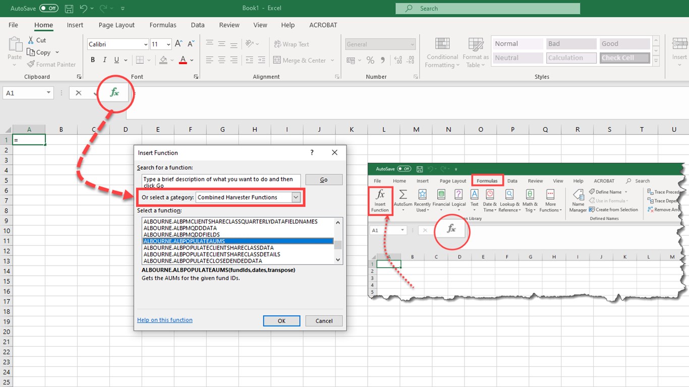Click the fx Insert Function icon beside the formula bar

tap(115, 93)
